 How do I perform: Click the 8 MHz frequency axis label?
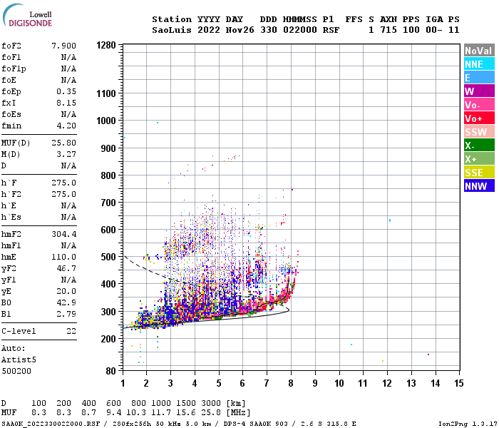pyautogui.click(x=291, y=383)
